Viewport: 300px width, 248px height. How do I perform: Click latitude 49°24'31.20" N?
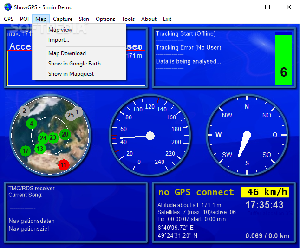(x=177, y=235)
